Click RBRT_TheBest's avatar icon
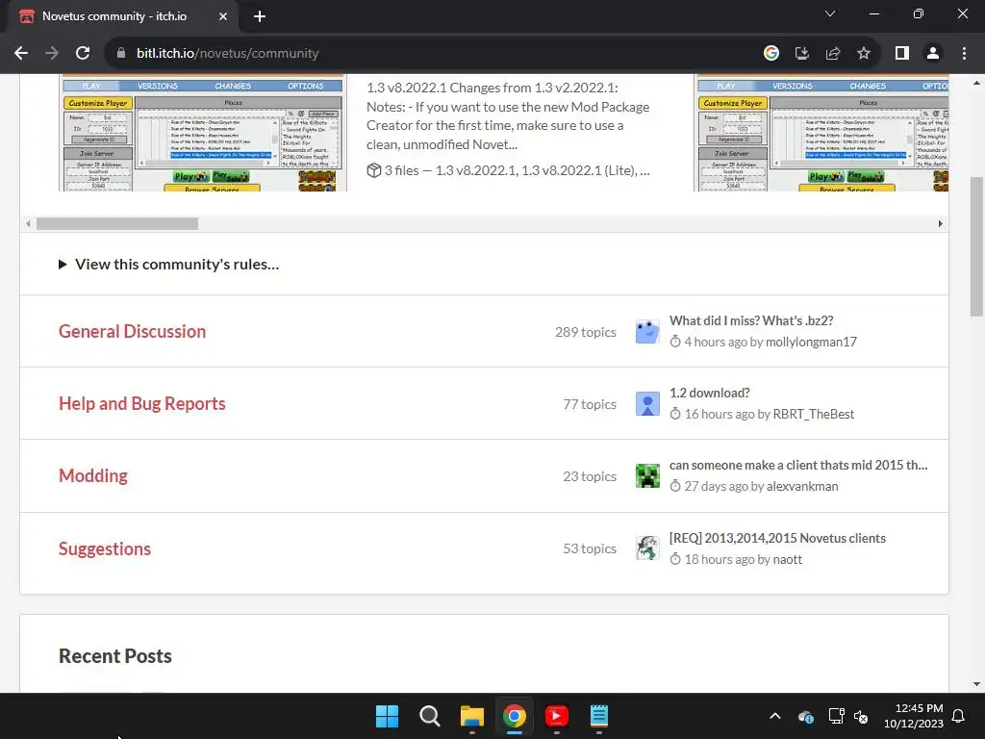Screen dimensions: 985x739 click(x=647, y=404)
